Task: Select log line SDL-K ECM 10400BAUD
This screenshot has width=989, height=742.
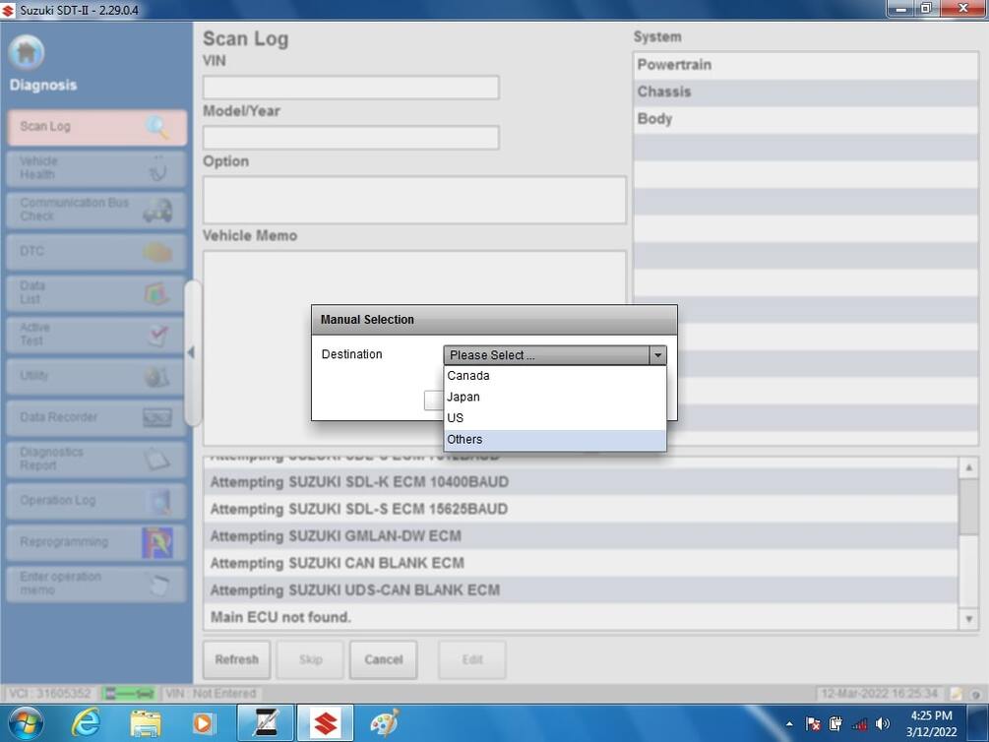Action: (x=581, y=482)
